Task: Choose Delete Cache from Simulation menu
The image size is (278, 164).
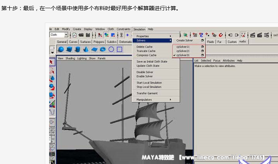Action: click(145, 47)
